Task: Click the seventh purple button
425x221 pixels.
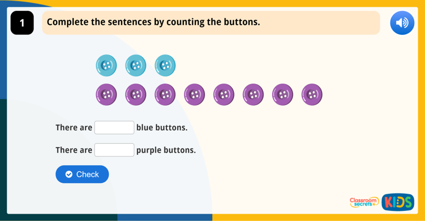Action: [x=283, y=94]
